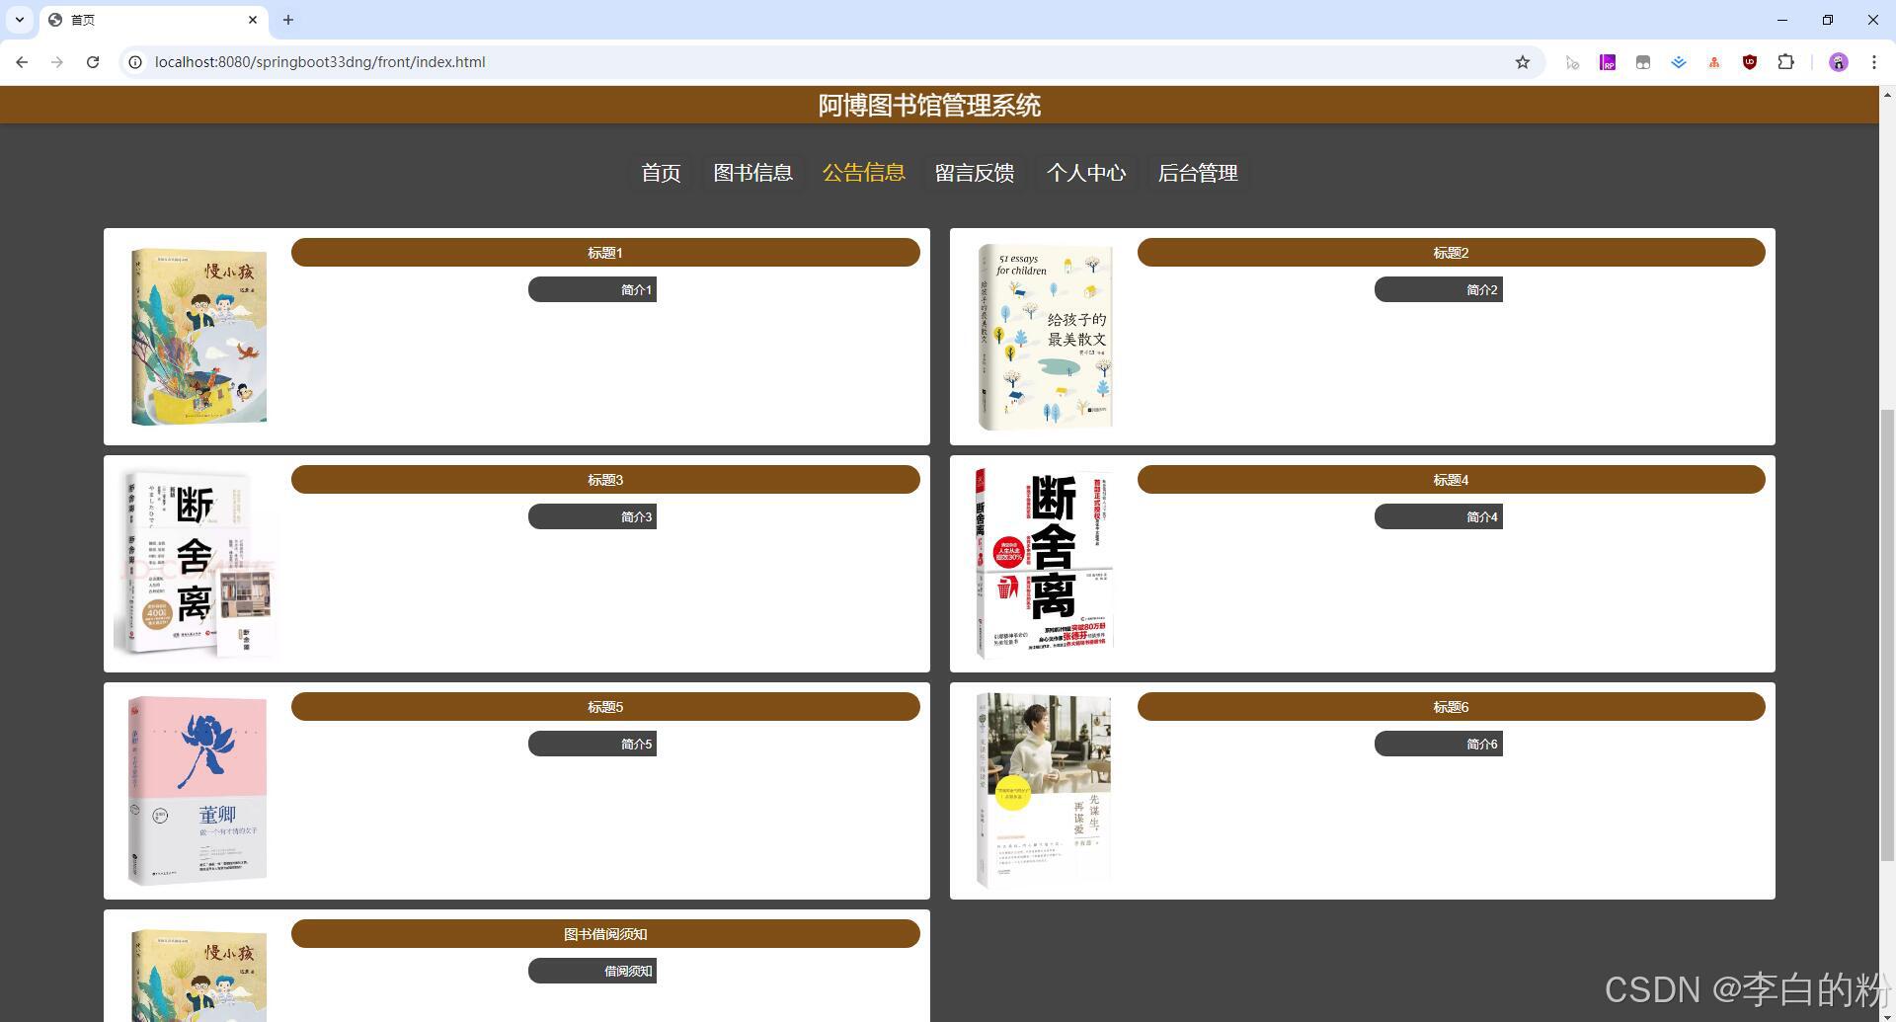Expand the tab search dropdown

tap(20, 20)
